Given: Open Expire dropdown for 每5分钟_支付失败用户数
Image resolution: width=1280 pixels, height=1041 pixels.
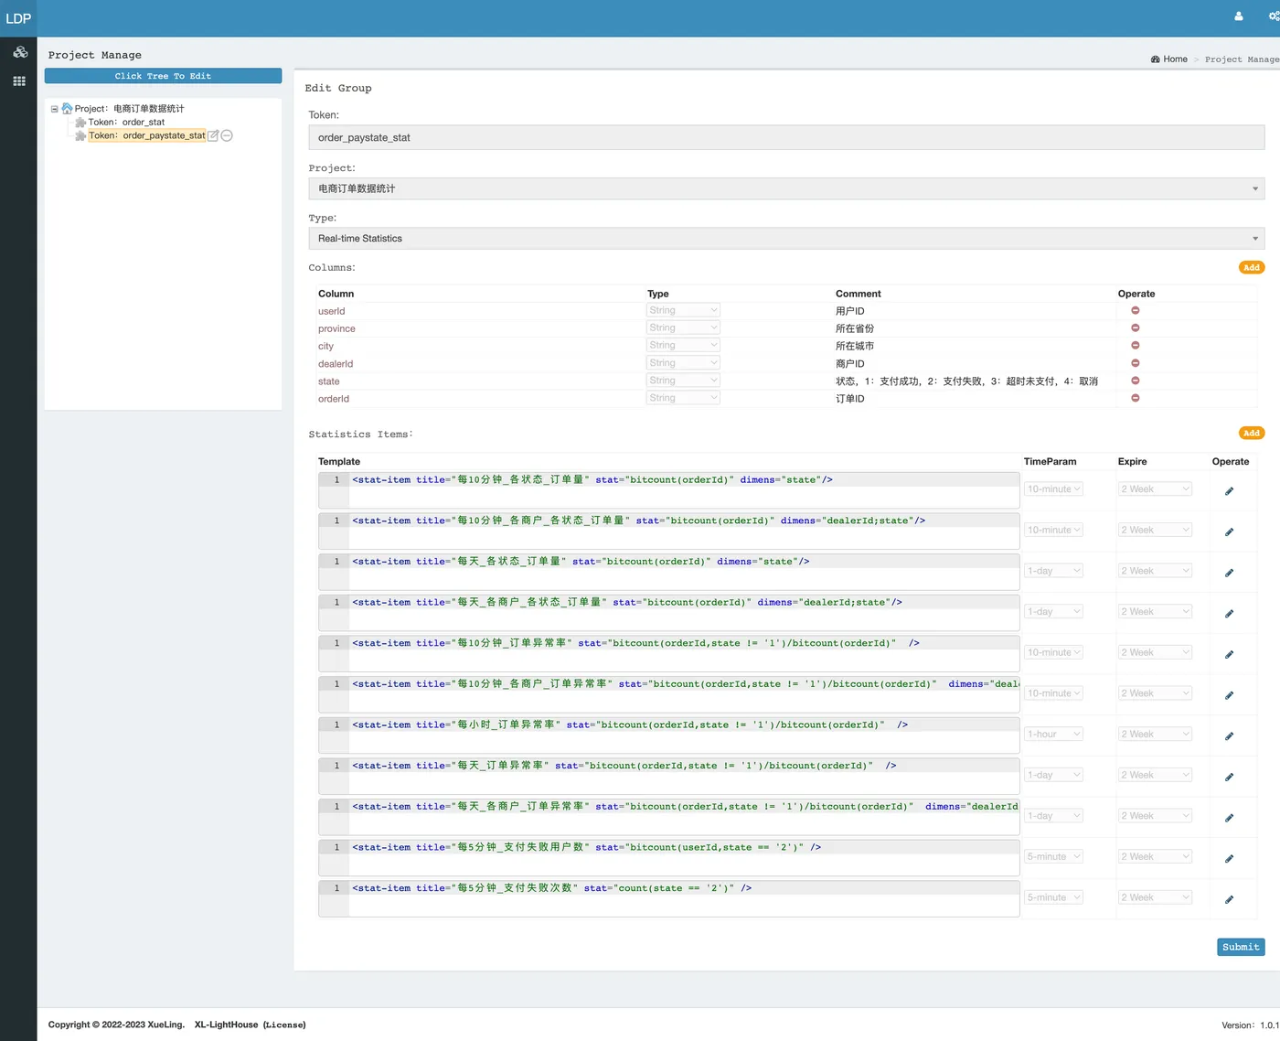Looking at the screenshot, I should pyautogui.click(x=1156, y=856).
